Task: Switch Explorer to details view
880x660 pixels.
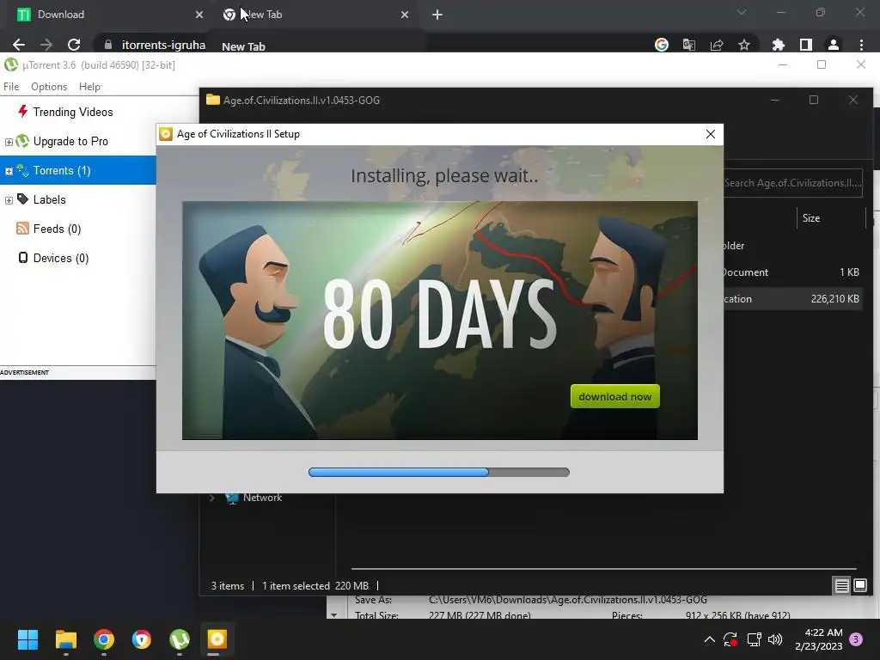Action: [x=842, y=586]
